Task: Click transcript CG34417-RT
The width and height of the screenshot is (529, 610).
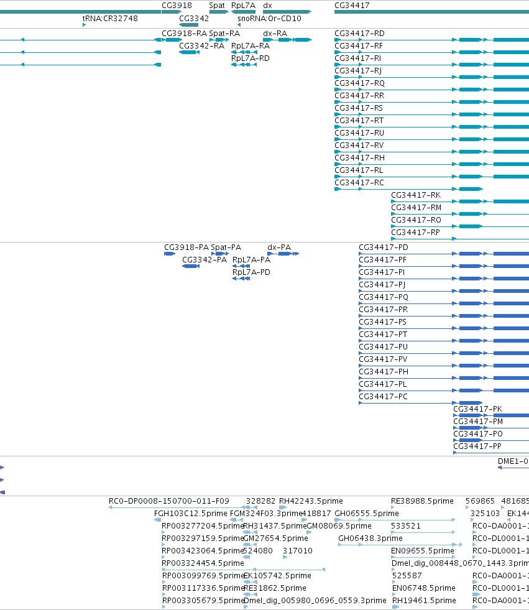Action: (359, 121)
